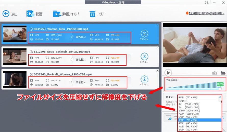227x132 pixels.
Task: Open オプション for Portrait_Woman 1280x720 video
Action: [x=144, y=80]
